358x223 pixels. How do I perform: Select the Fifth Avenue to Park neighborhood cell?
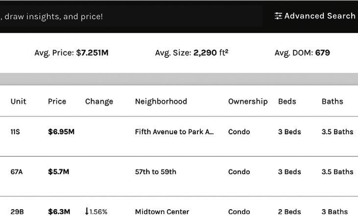[x=174, y=132]
